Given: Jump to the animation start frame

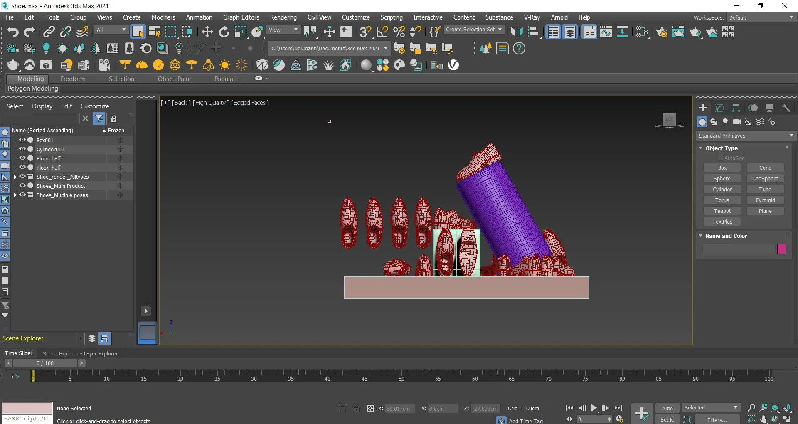Looking at the screenshot, I should [570, 408].
